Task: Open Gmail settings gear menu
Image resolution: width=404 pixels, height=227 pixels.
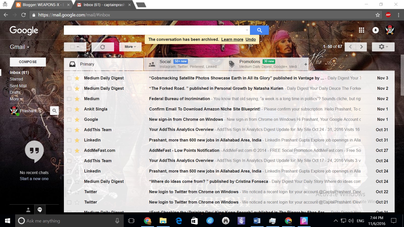Action: [x=383, y=47]
